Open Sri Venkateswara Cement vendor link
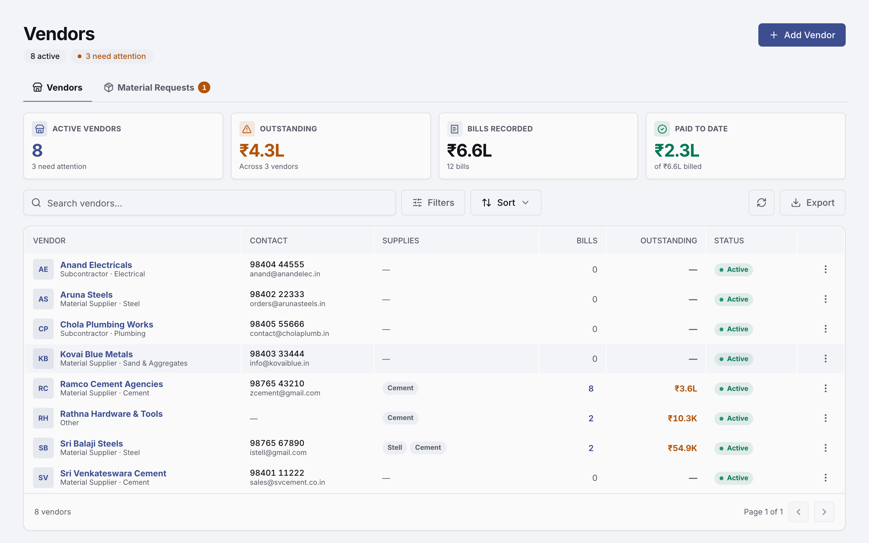 point(113,473)
